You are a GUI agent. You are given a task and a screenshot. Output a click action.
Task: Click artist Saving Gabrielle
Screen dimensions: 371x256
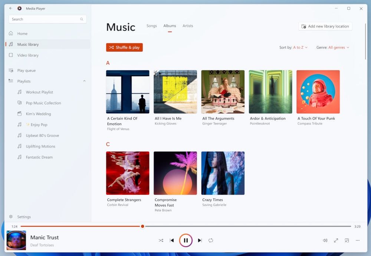(x=214, y=205)
